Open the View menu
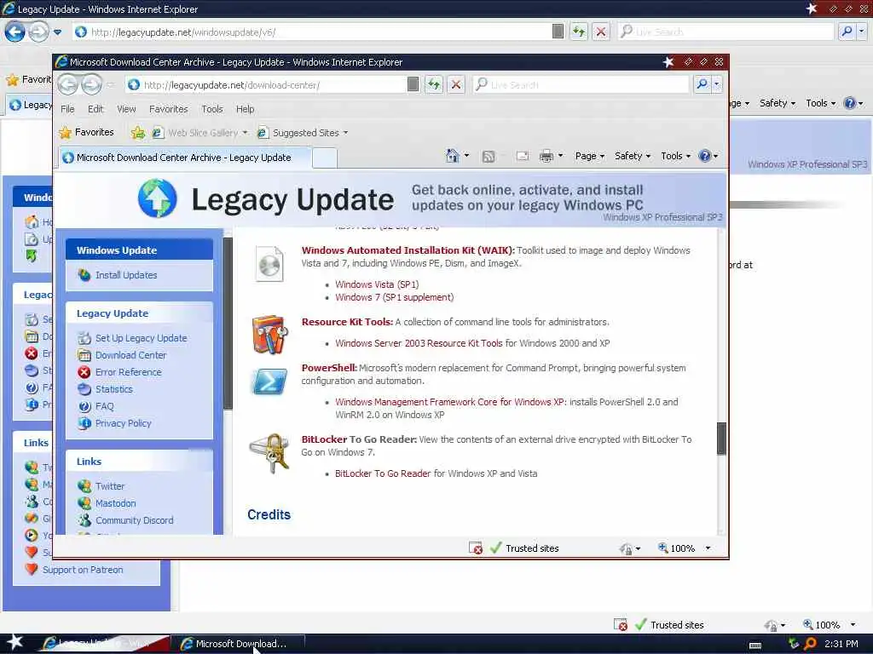Viewport: 873px width, 654px height. tap(126, 110)
